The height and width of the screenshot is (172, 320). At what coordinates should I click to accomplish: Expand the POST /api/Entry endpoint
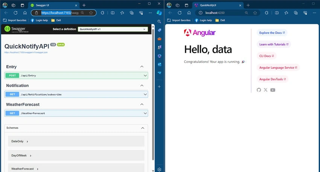click(76, 76)
